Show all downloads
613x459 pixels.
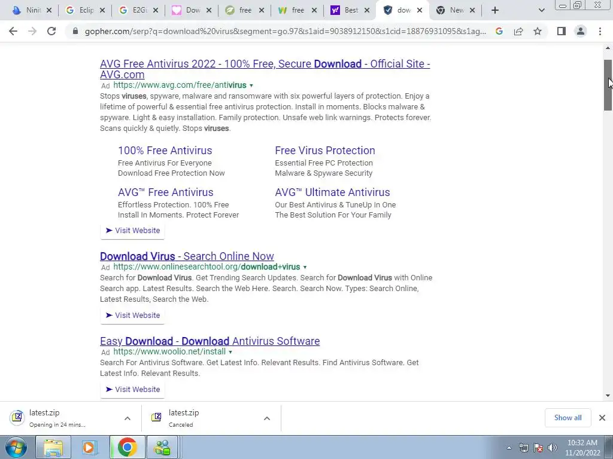point(568,418)
